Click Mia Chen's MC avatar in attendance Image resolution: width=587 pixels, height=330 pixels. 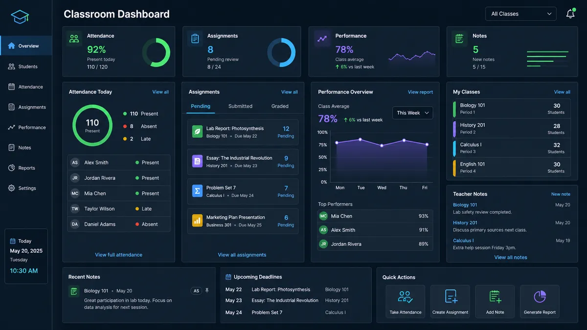click(75, 194)
